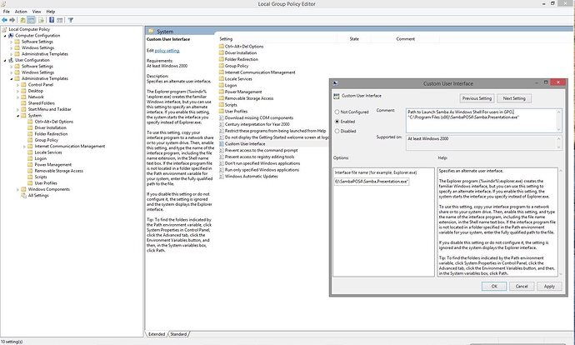The image size is (575, 345).
Task: Click Custom User Interface policy icon in list
Action: tap(222, 143)
